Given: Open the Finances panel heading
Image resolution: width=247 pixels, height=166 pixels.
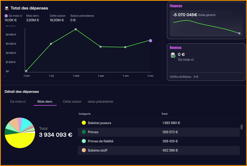Looking at the screenshot, I should pyautogui.click(x=176, y=6).
